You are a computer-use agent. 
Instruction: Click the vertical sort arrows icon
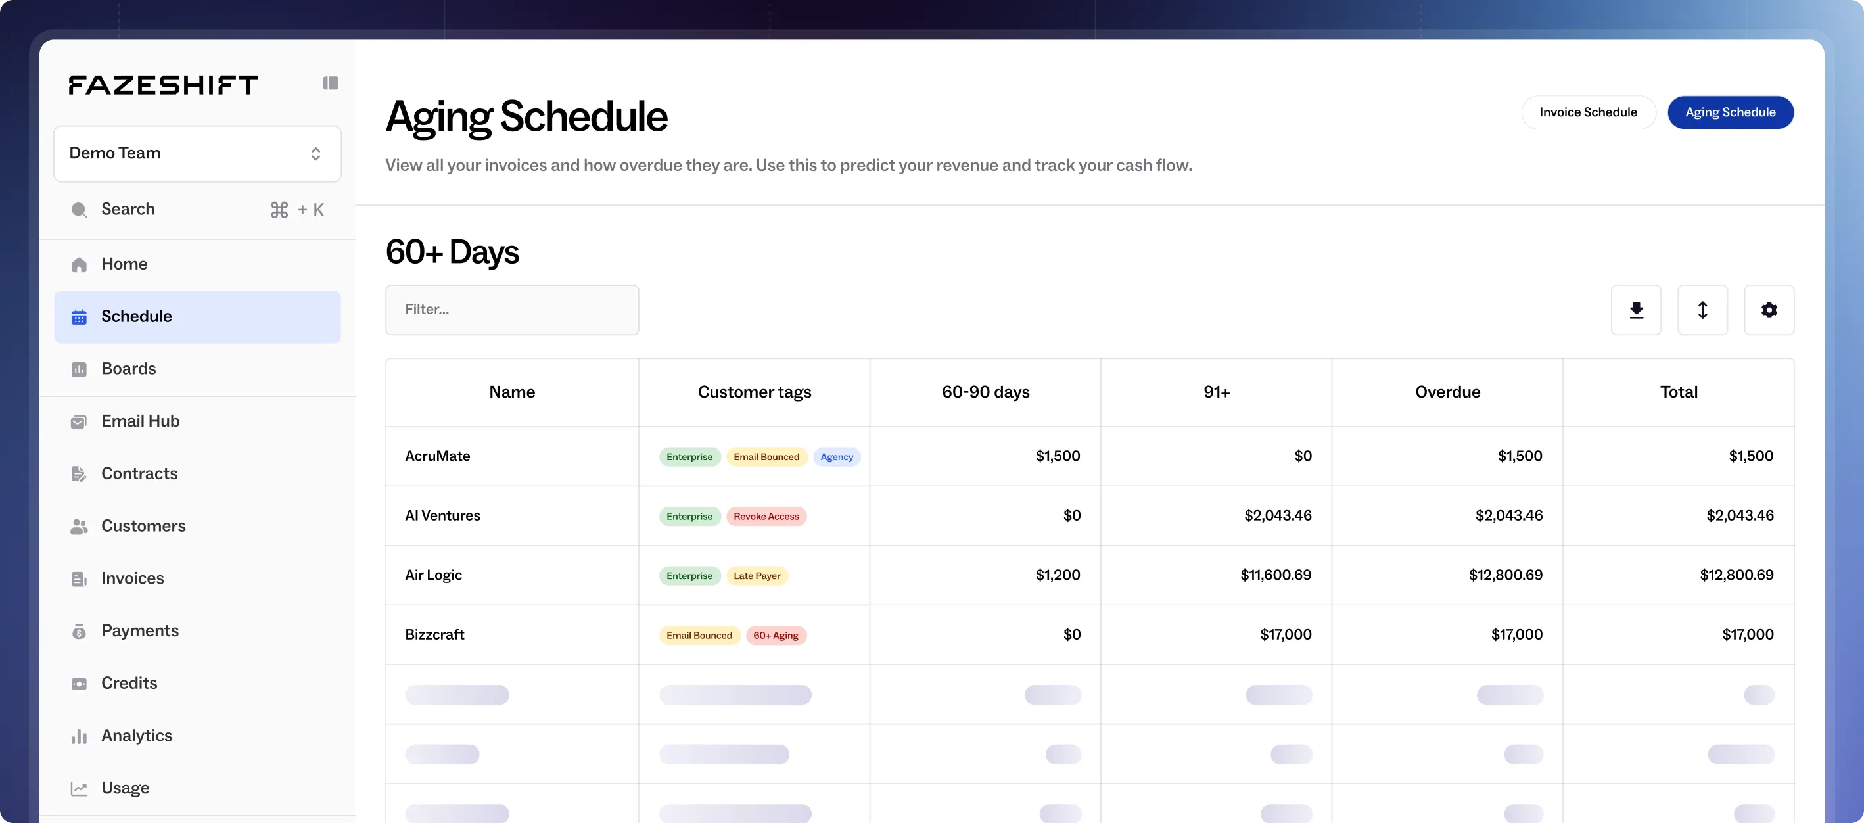coord(1702,310)
